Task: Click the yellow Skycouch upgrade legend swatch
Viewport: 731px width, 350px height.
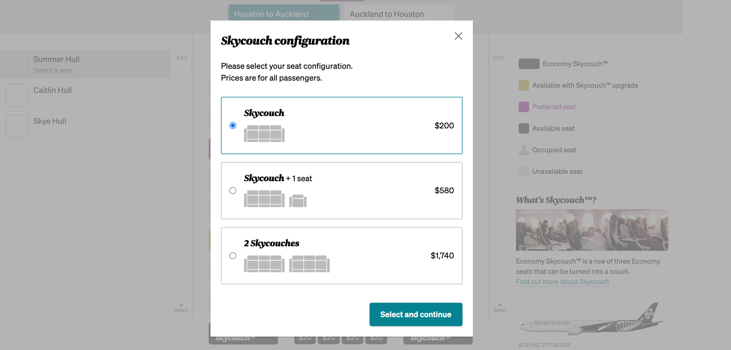Action: [x=524, y=85]
